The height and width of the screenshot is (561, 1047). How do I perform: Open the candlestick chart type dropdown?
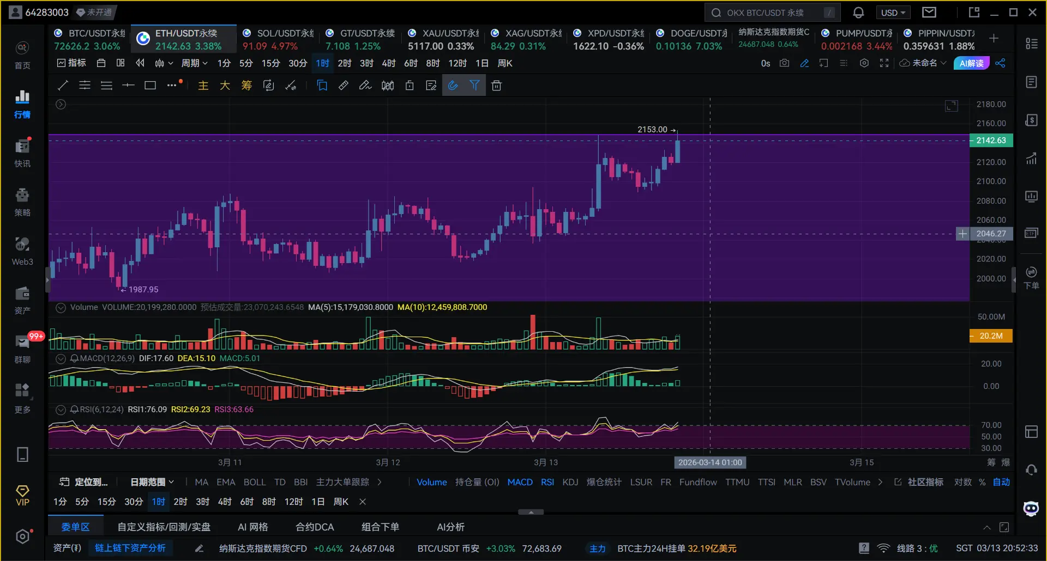(x=164, y=63)
